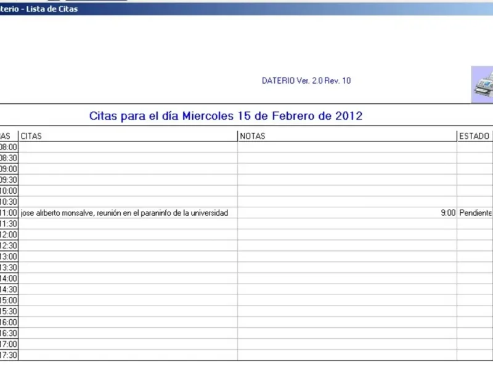Select the 17:00 time slot

point(9,344)
